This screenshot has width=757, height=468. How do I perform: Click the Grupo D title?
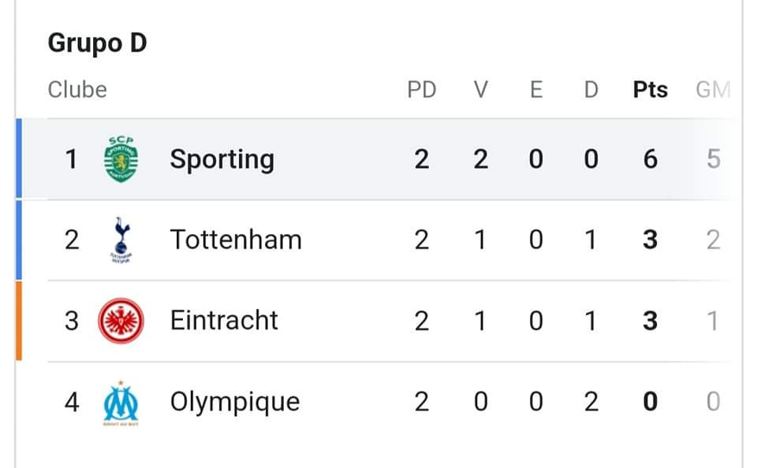tap(98, 43)
